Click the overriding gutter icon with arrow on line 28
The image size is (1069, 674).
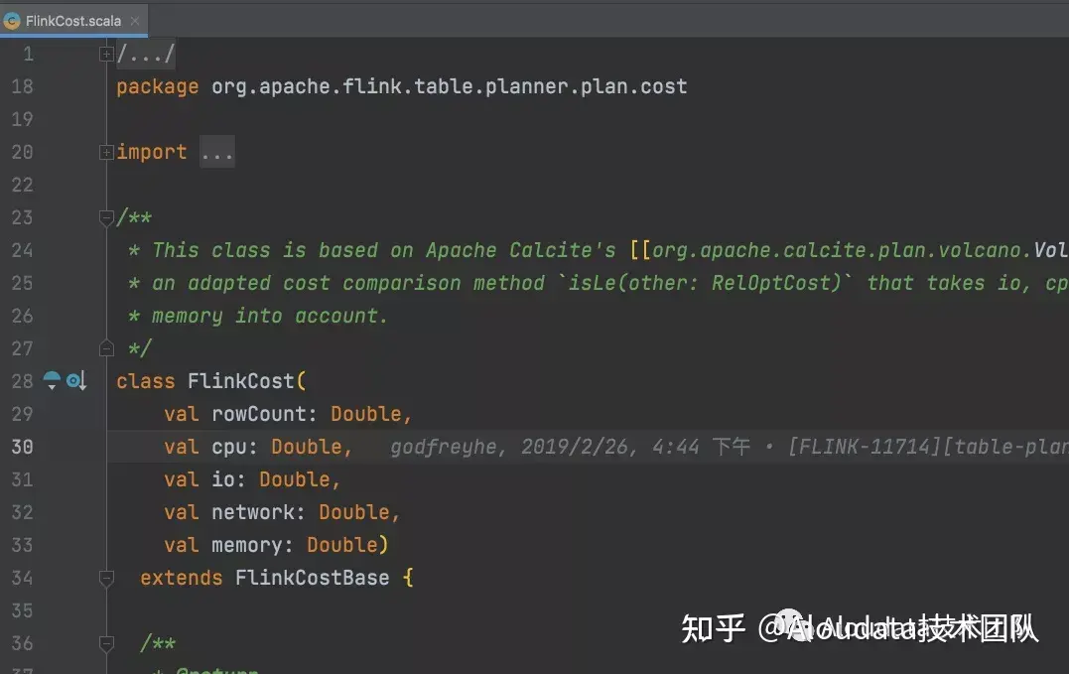click(76, 380)
